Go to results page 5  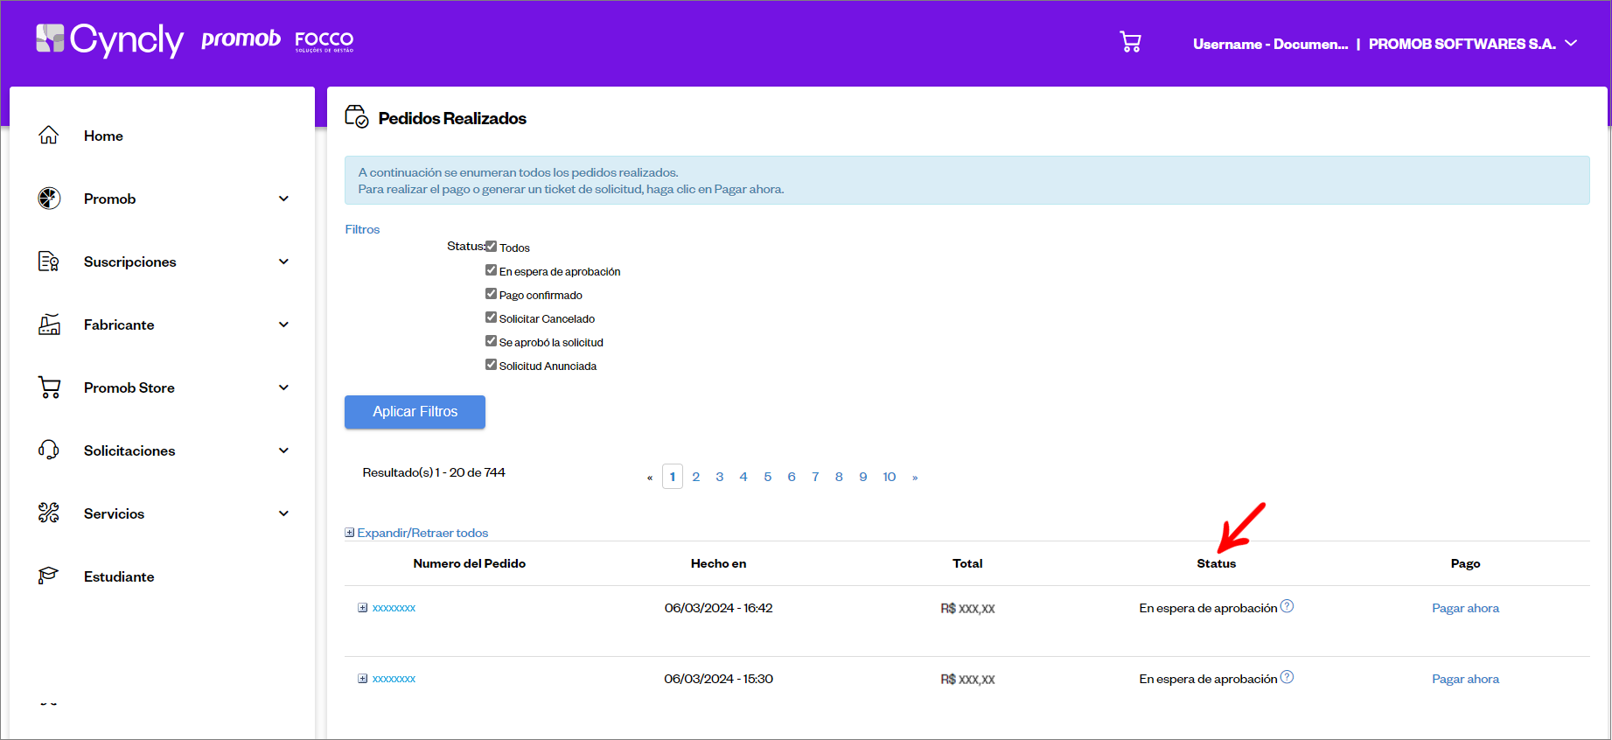click(x=768, y=477)
